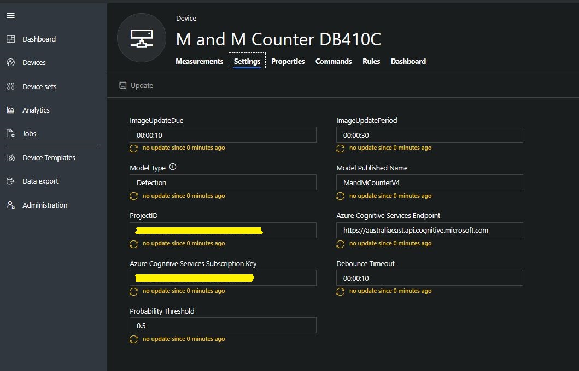The width and height of the screenshot is (579, 371).
Task: Click the device avatar icon
Action: (x=141, y=38)
